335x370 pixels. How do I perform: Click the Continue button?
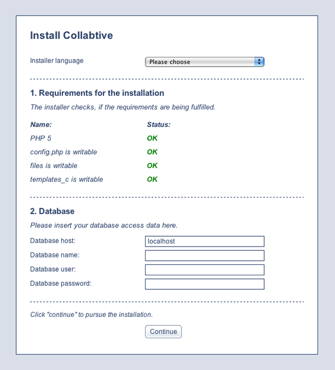[x=163, y=331]
